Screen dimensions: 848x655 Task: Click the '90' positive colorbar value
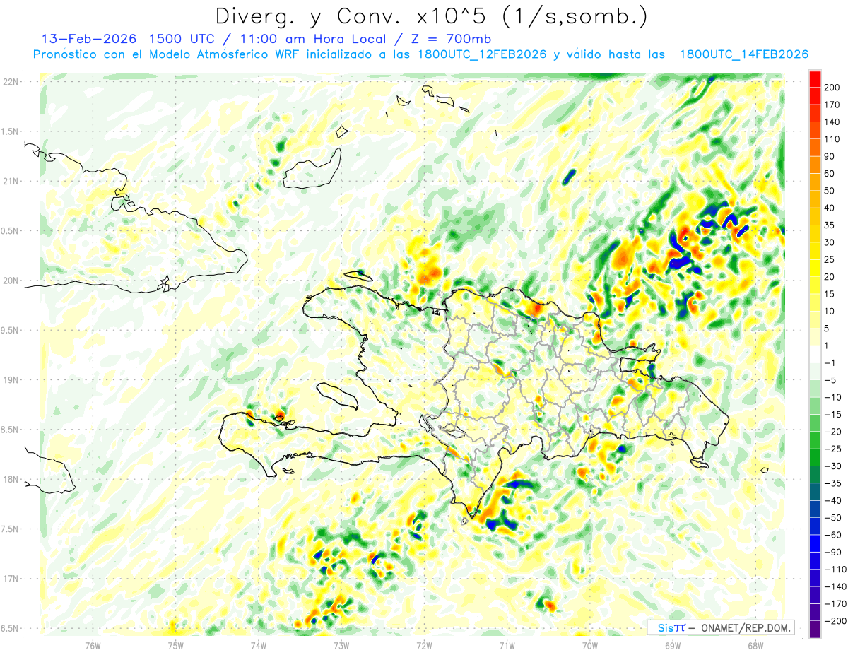tap(830, 156)
